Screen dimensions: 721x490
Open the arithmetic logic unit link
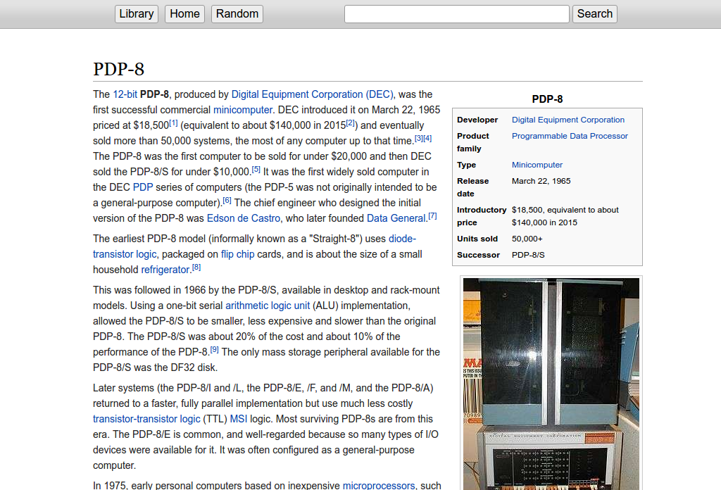coord(268,306)
